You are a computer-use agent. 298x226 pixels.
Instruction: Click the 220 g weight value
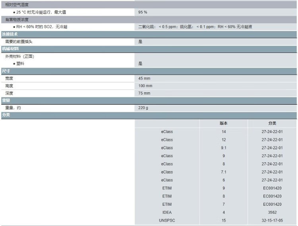[x=143, y=108]
